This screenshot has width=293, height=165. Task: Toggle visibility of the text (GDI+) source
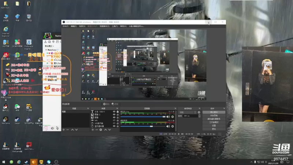[x=114, y=111]
